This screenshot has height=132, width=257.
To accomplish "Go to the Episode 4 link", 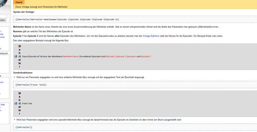I will click(132, 57).
